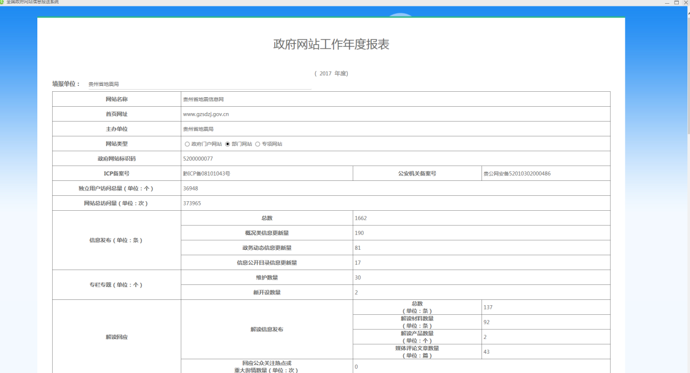This screenshot has height=373, width=690.
Task: Select the 专项网站 radio button
Action: click(x=258, y=144)
